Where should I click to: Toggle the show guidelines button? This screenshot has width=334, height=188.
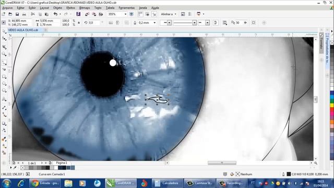154,14
